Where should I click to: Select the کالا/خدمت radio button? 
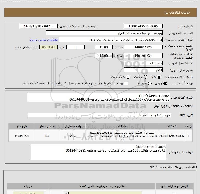pyautogui.click(x=128, y=77)
